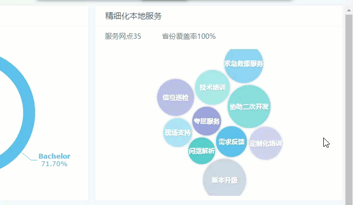This screenshot has width=353, height=205.
Task: Select the 现场支持 bubble
Action: [178, 133]
